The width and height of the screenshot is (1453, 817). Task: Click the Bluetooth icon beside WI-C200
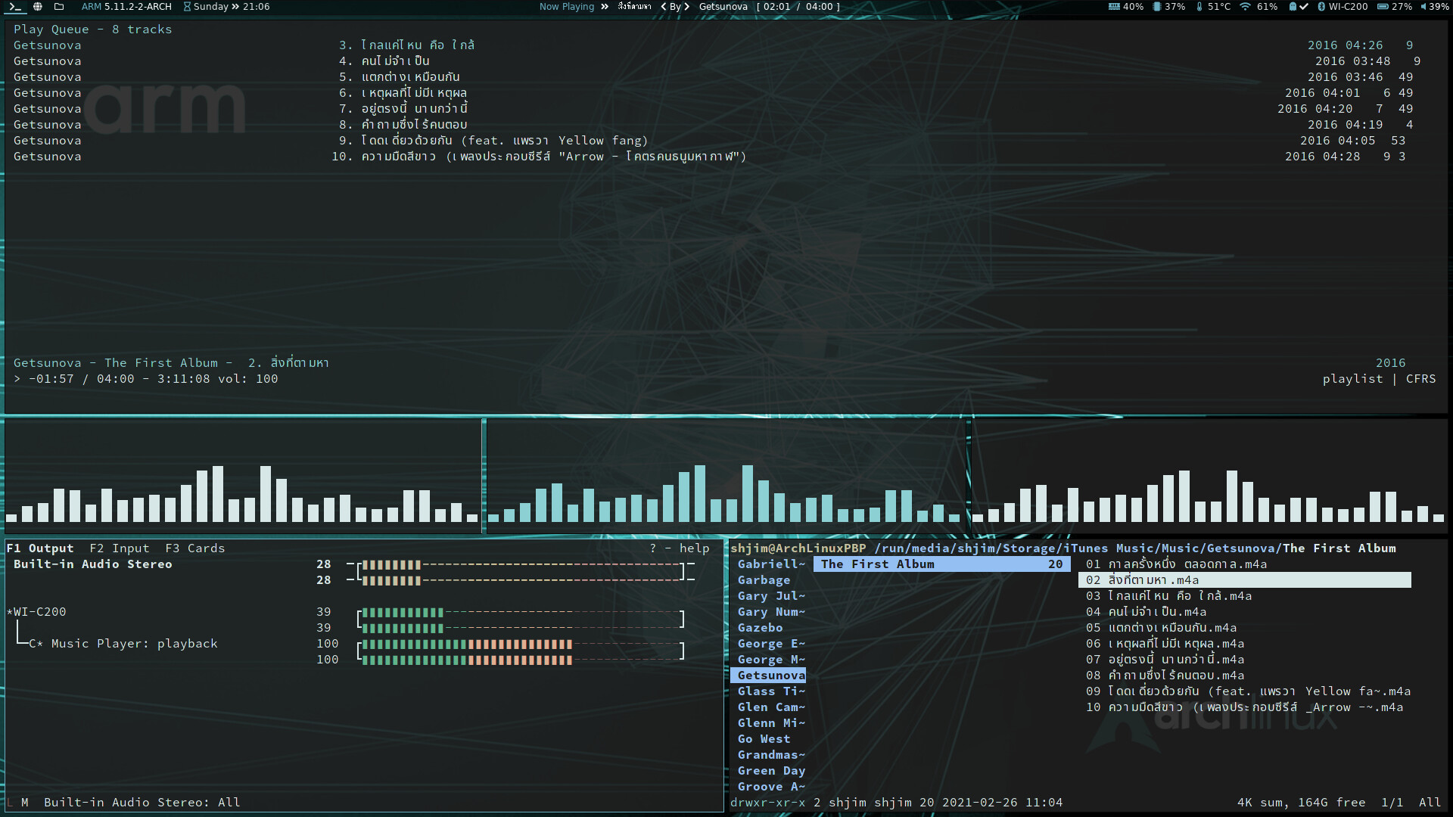click(x=1321, y=7)
